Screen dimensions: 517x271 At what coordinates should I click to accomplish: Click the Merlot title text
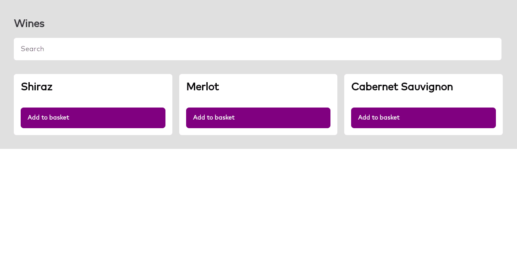[x=202, y=87]
